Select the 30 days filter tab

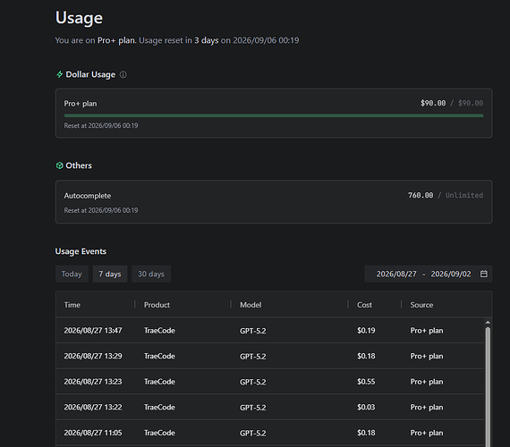point(151,274)
